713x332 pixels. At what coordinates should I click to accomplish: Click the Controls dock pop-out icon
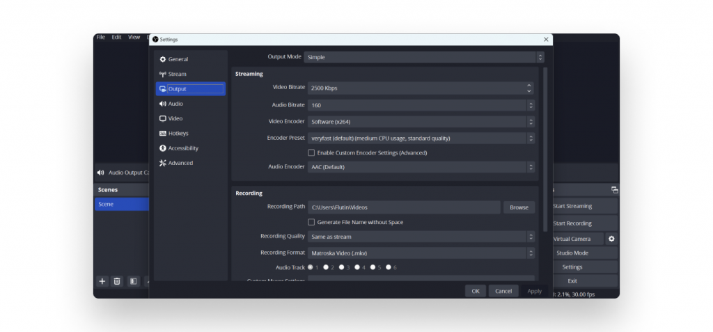click(x=614, y=190)
